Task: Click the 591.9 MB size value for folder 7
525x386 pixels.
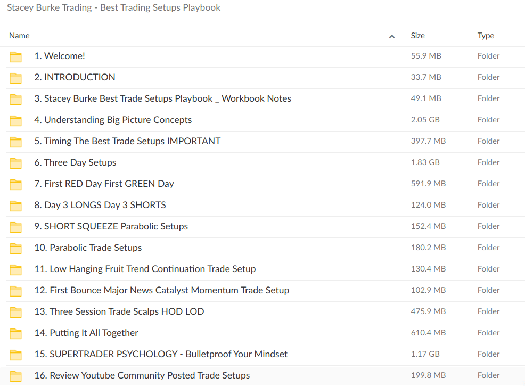Action: tap(428, 184)
